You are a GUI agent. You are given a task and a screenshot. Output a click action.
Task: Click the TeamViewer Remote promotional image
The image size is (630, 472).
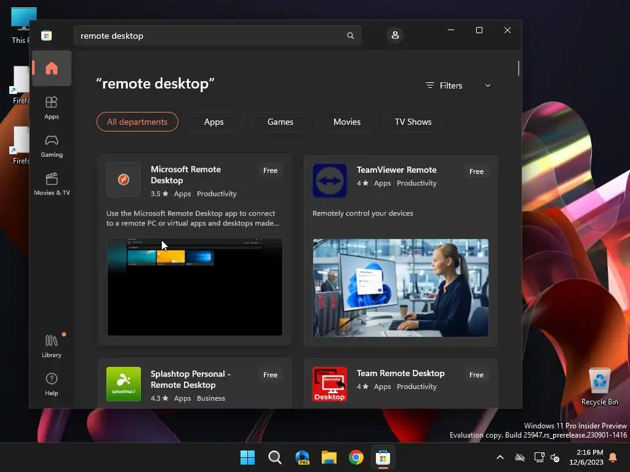click(x=401, y=288)
